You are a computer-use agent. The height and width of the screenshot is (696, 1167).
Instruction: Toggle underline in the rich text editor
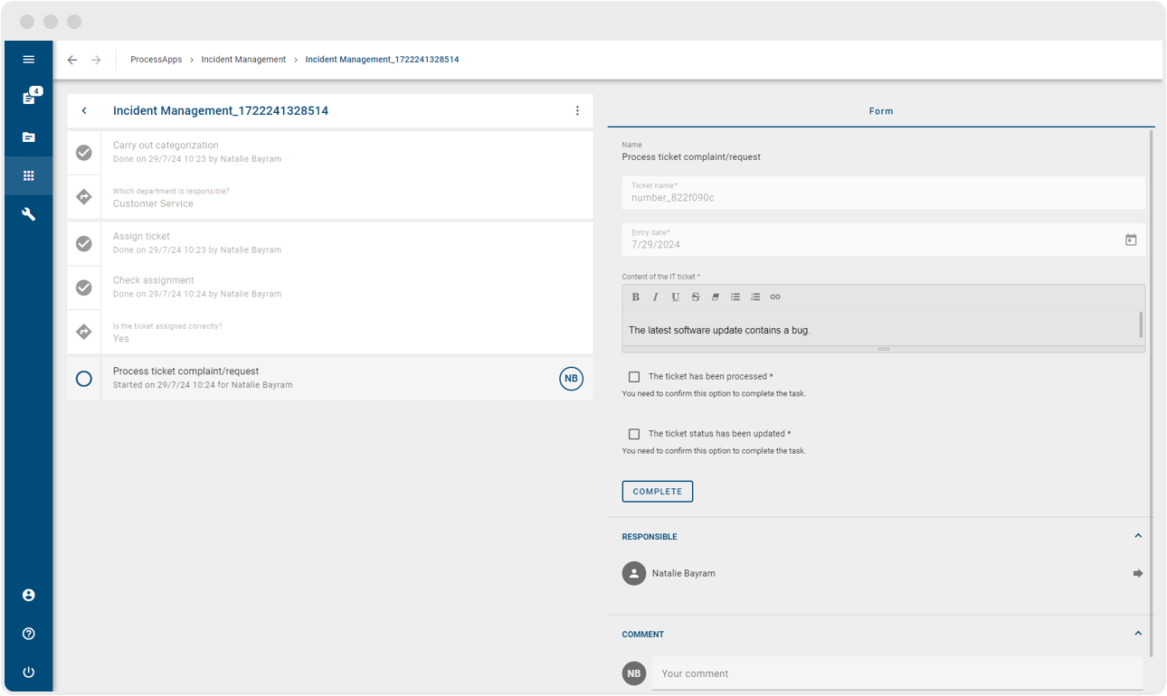click(x=675, y=296)
